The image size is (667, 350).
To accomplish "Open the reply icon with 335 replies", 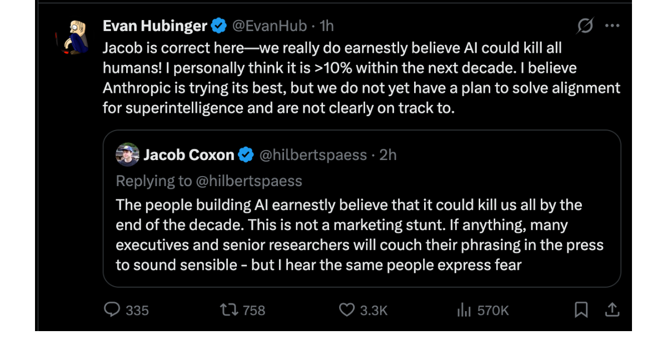I will [x=113, y=309].
